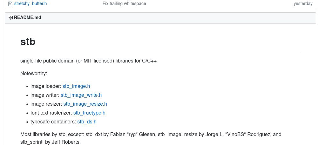Open the 'Fix trailing whitespace' commit message

click(124, 3)
